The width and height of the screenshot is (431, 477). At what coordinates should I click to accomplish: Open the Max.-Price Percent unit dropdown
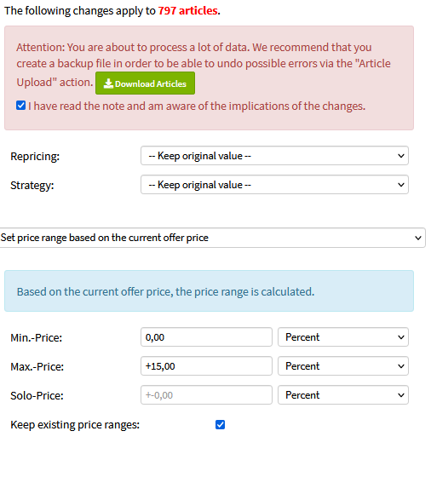(x=343, y=366)
